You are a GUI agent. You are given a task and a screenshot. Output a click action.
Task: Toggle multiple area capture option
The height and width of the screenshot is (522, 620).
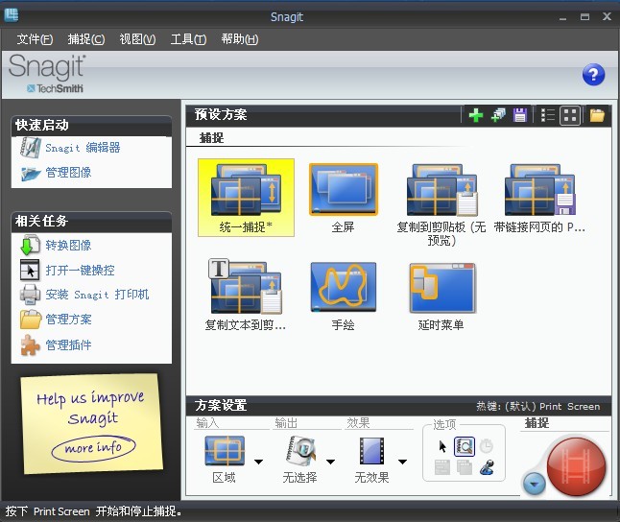(x=465, y=467)
